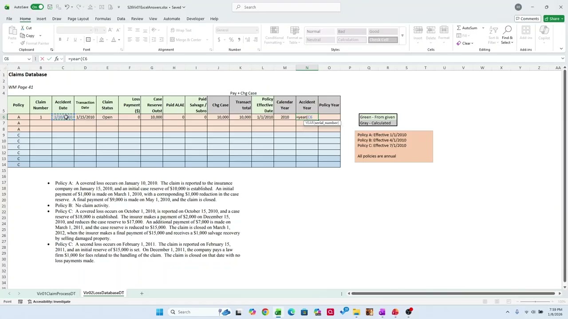The image size is (568, 319).
Task: Open Find & Select magnifier
Action: click(508, 35)
